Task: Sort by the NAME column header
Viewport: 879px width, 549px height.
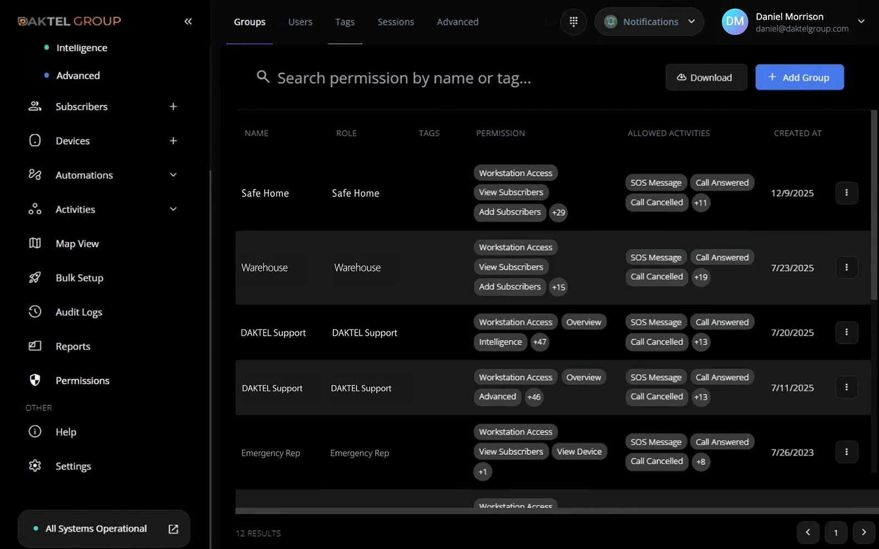Action: pyautogui.click(x=257, y=133)
